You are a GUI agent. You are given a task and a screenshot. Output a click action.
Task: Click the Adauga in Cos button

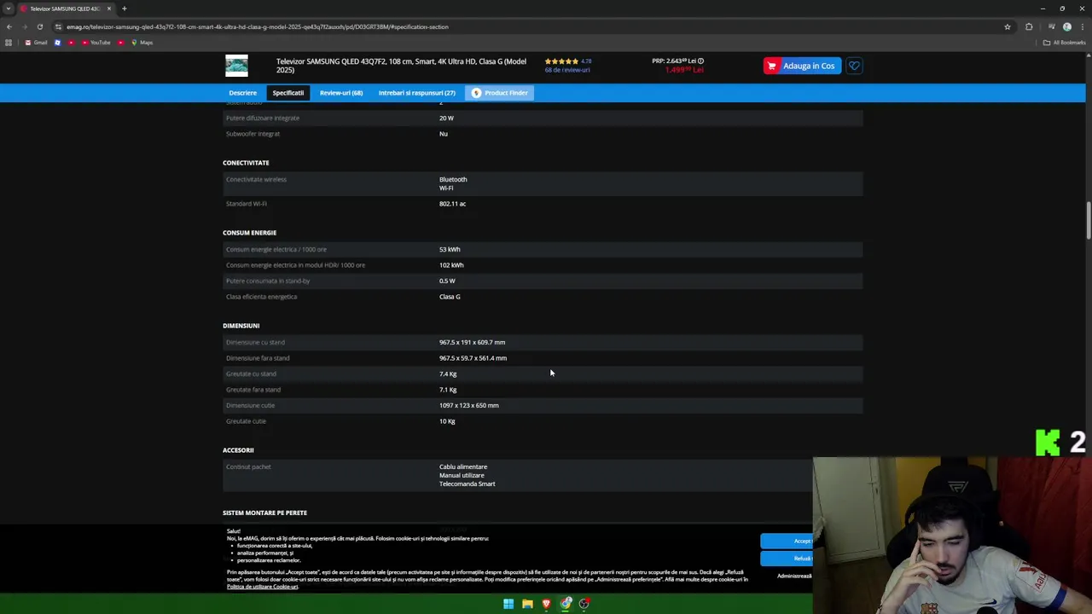pyautogui.click(x=801, y=66)
